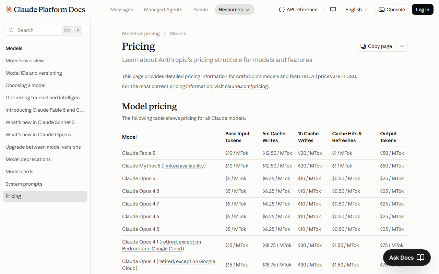Viewport: 439px width, 274px height.
Task: Click the copy page icon
Action: pyautogui.click(x=363, y=46)
